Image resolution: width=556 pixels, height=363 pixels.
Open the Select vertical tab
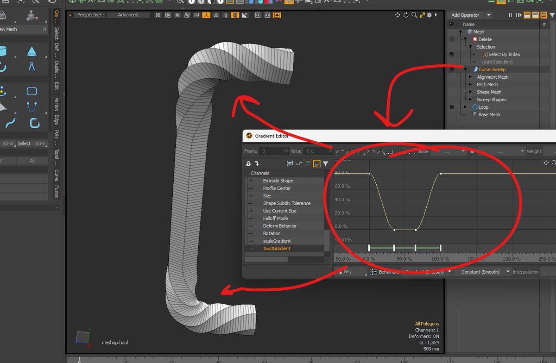point(57,34)
